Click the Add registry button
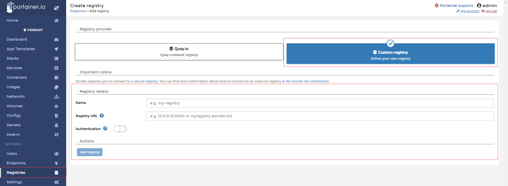This screenshot has height=186, width=508. 90,152
